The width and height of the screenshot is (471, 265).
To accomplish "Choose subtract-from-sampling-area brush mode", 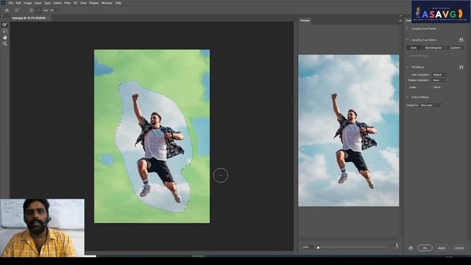I will 38,10.
